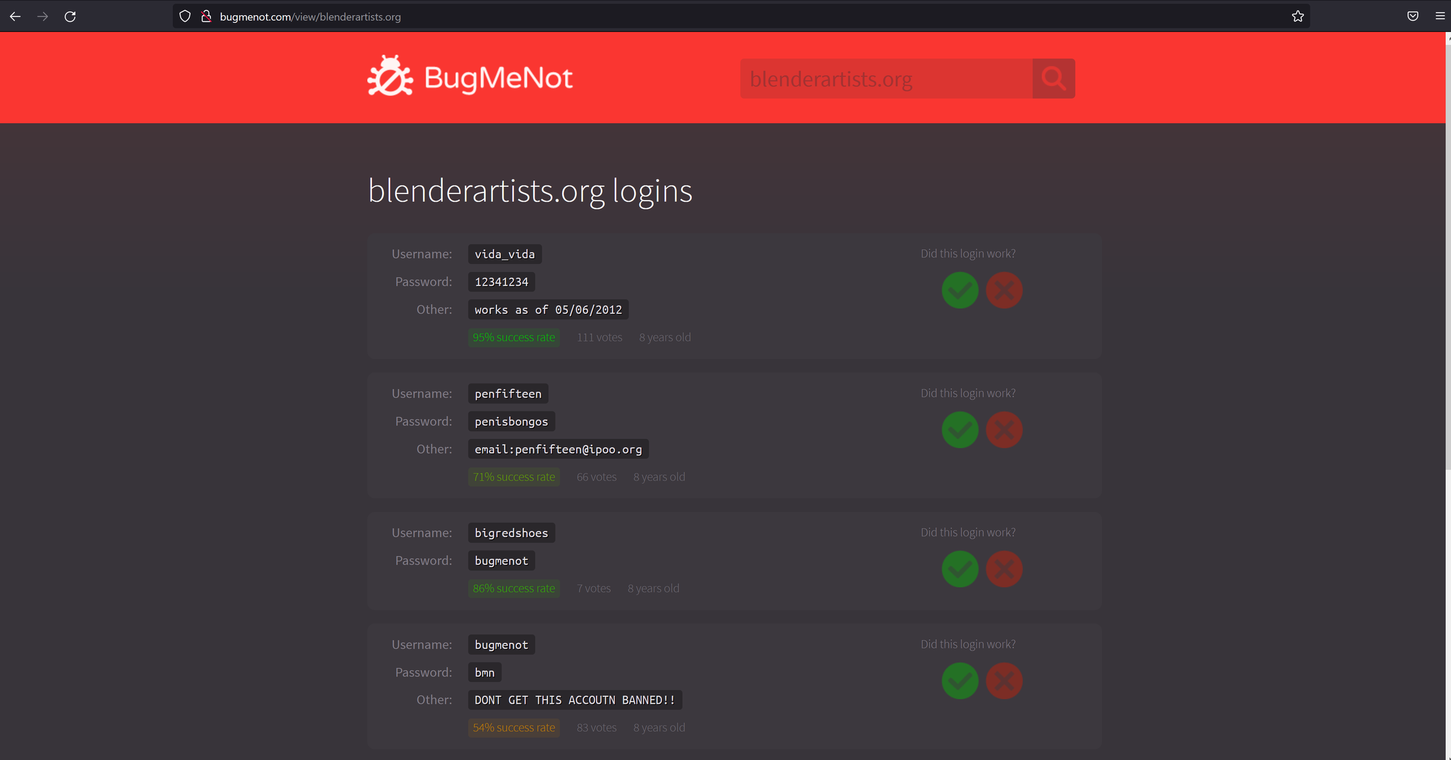
Task: Select note 'works as of 05/06/2012'
Action: (x=548, y=310)
